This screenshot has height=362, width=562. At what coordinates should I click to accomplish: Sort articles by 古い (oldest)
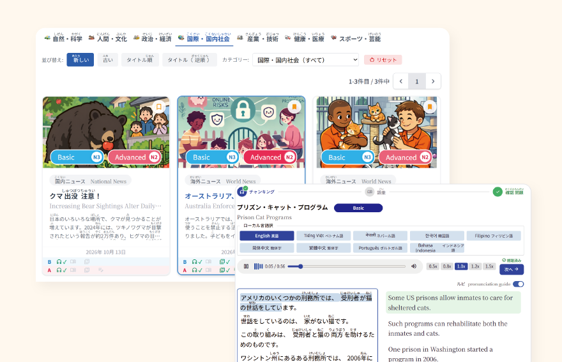[107, 60]
